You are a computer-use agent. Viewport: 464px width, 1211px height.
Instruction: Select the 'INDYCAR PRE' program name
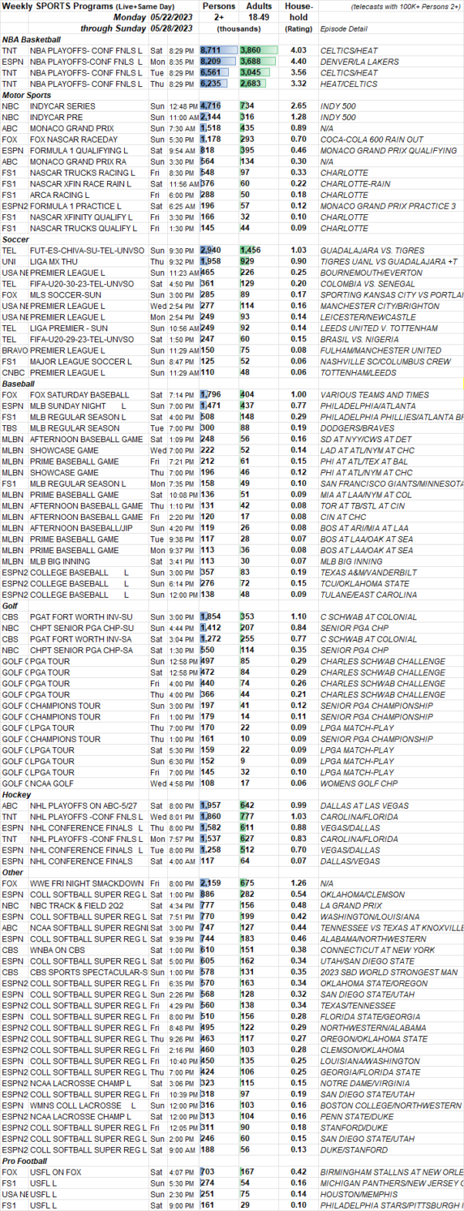(x=57, y=117)
